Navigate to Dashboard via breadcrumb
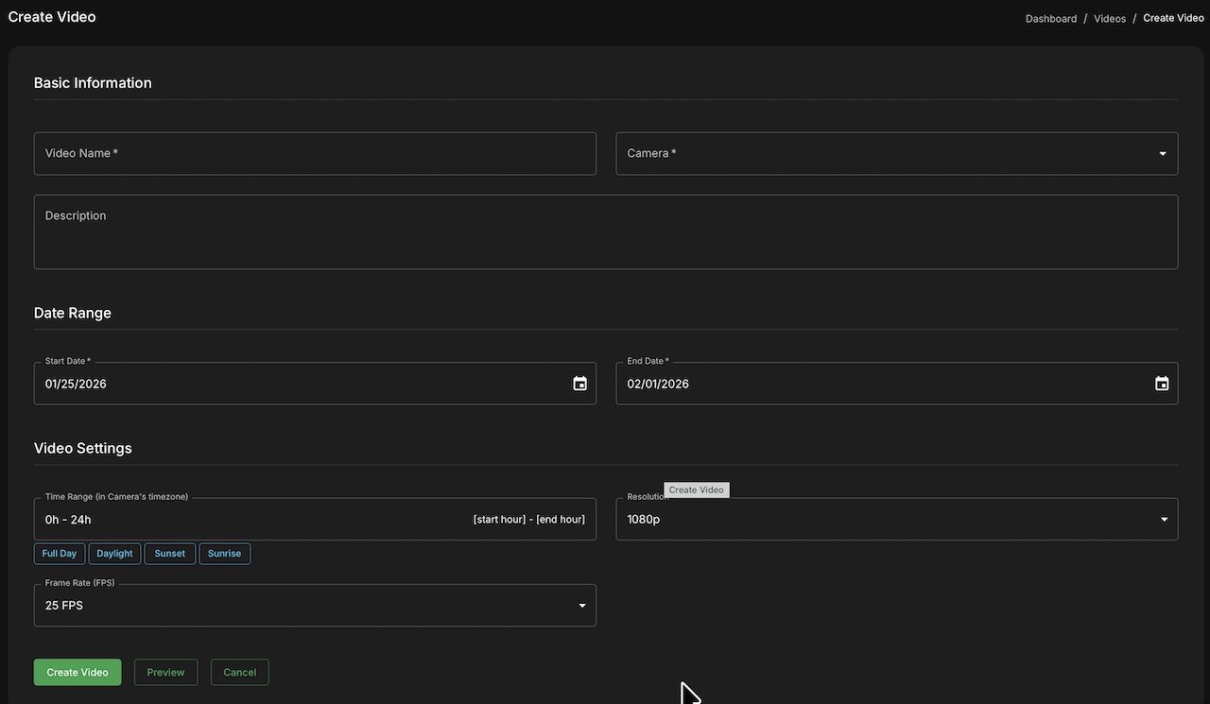 coord(1050,18)
